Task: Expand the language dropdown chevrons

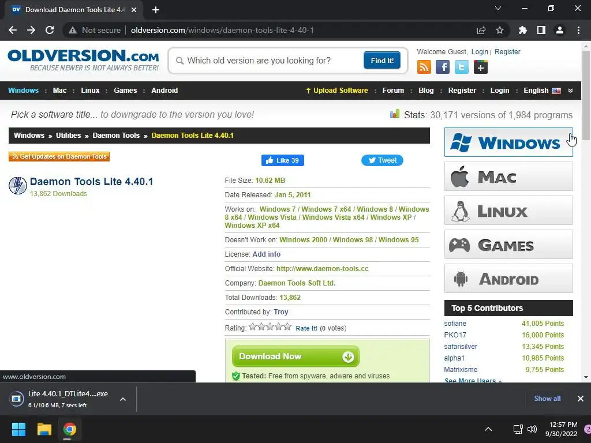Action: click(x=570, y=91)
